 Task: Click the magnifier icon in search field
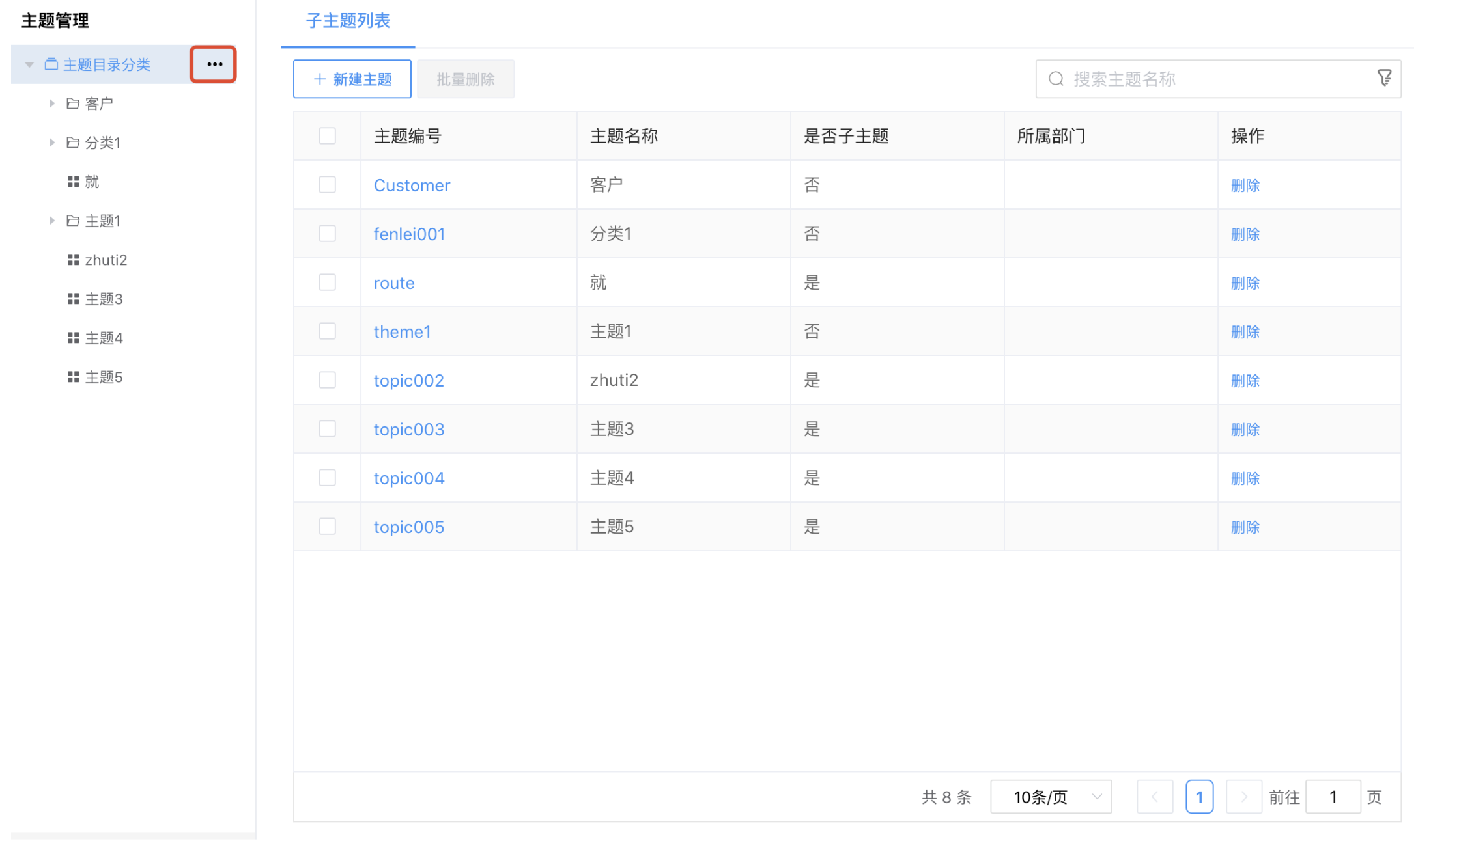(x=1056, y=79)
